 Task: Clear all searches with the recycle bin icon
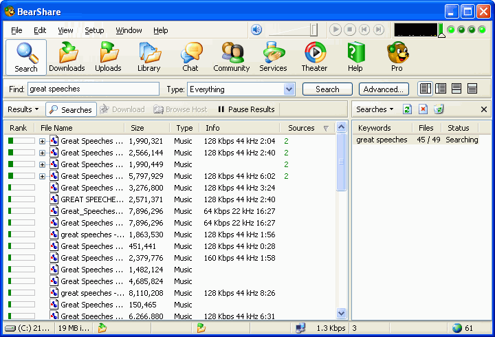point(439,109)
